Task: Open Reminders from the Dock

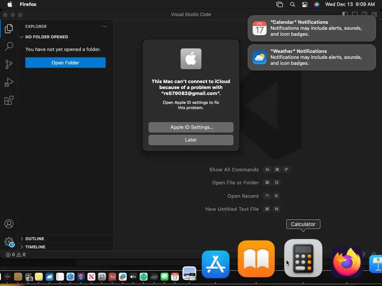Action: [x=60, y=277]
